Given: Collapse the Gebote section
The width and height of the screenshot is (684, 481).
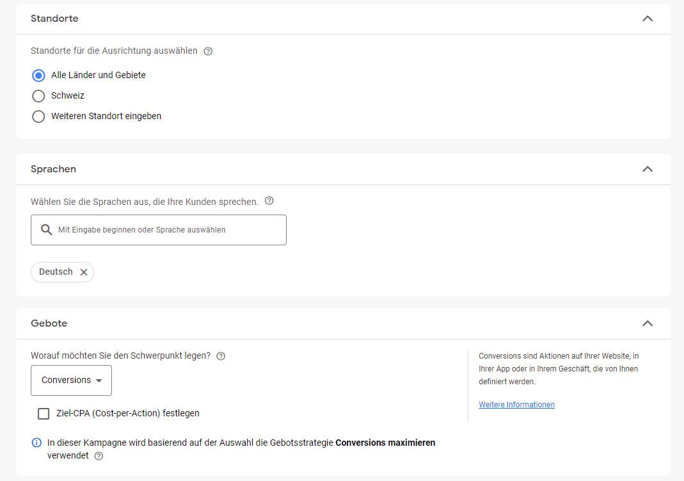Looking at the screenshot, I should click(648, 323).
